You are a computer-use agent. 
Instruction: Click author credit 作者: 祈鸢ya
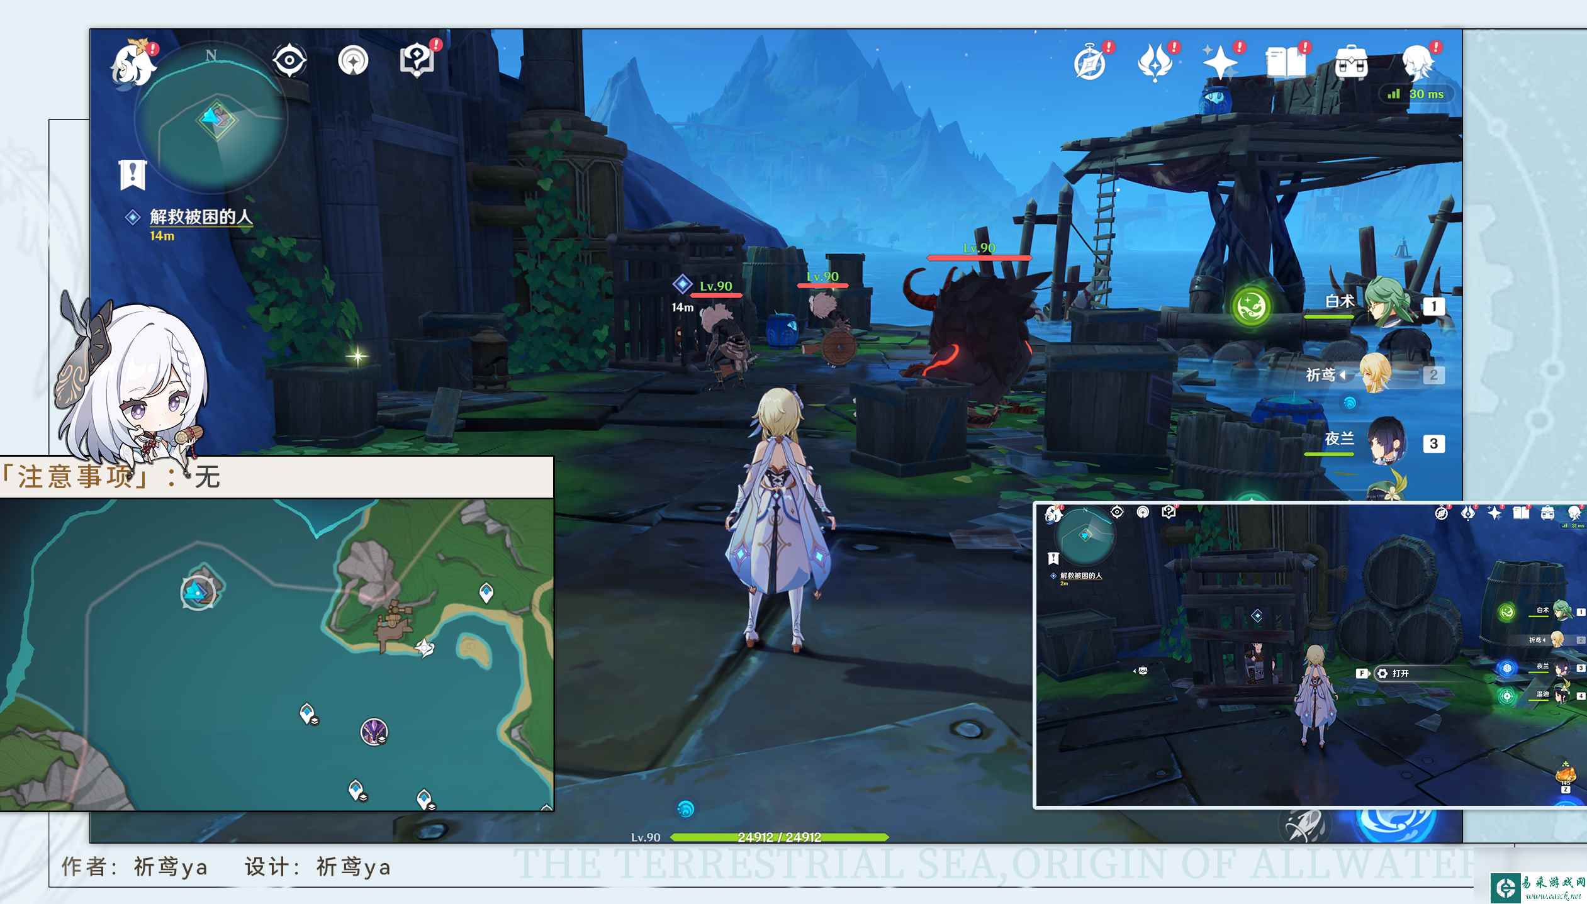coord(135,866)
